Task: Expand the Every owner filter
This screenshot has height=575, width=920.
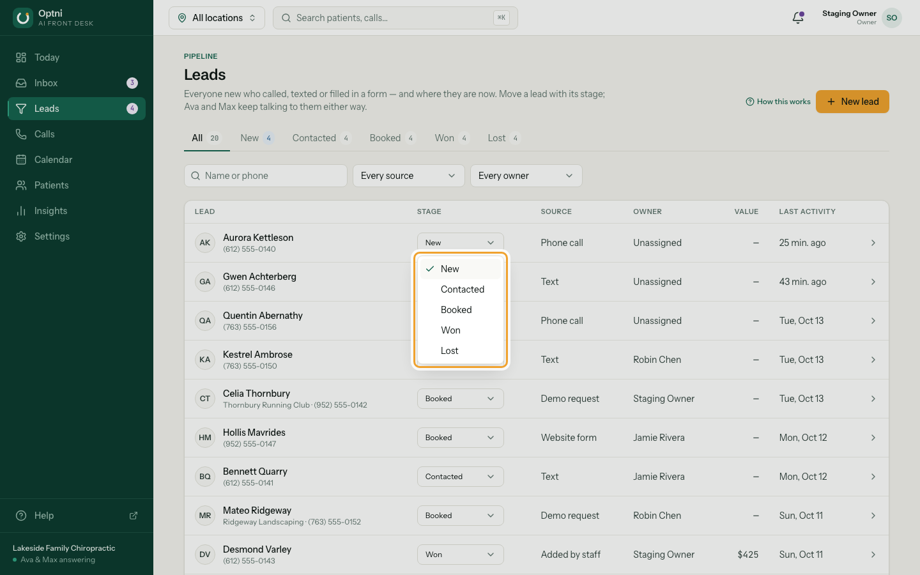Action: tap(526, 176)
